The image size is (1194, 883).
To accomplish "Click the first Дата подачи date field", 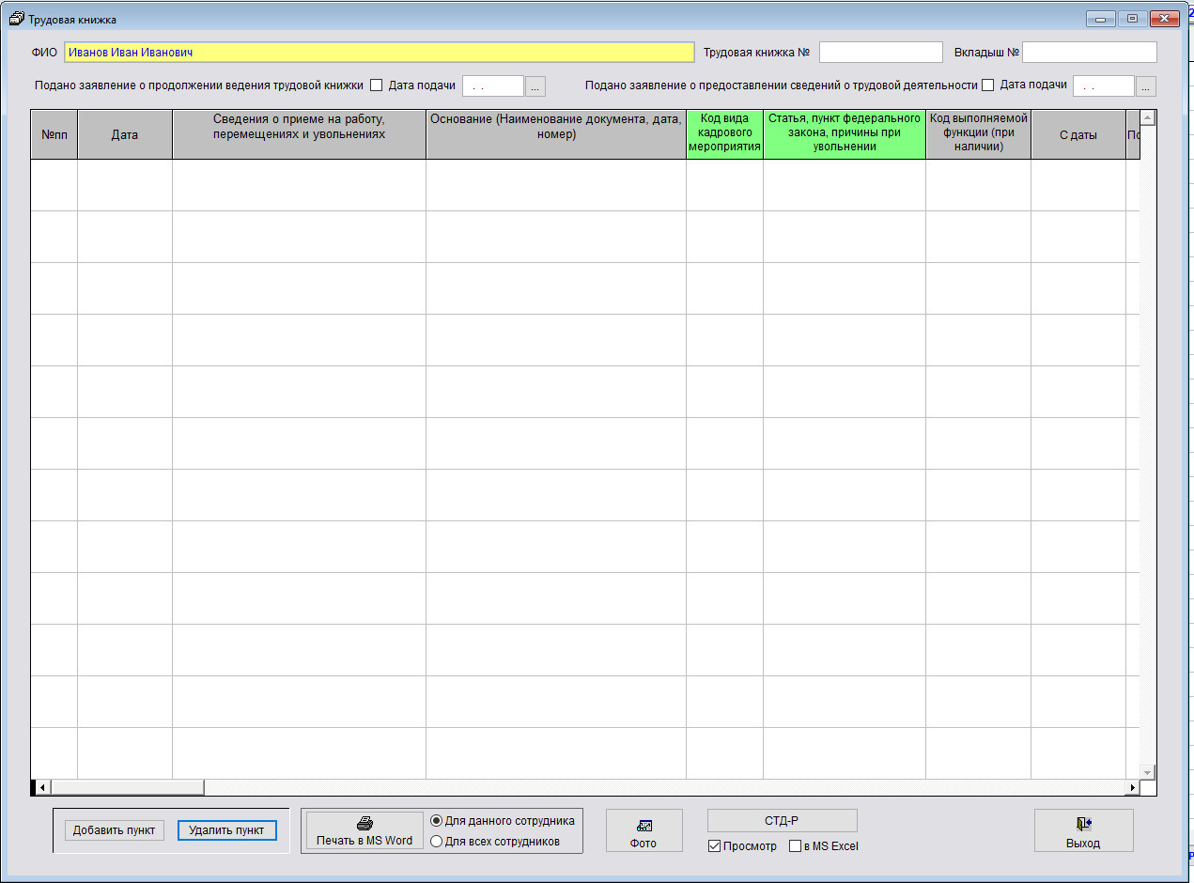I will [493, 86].
